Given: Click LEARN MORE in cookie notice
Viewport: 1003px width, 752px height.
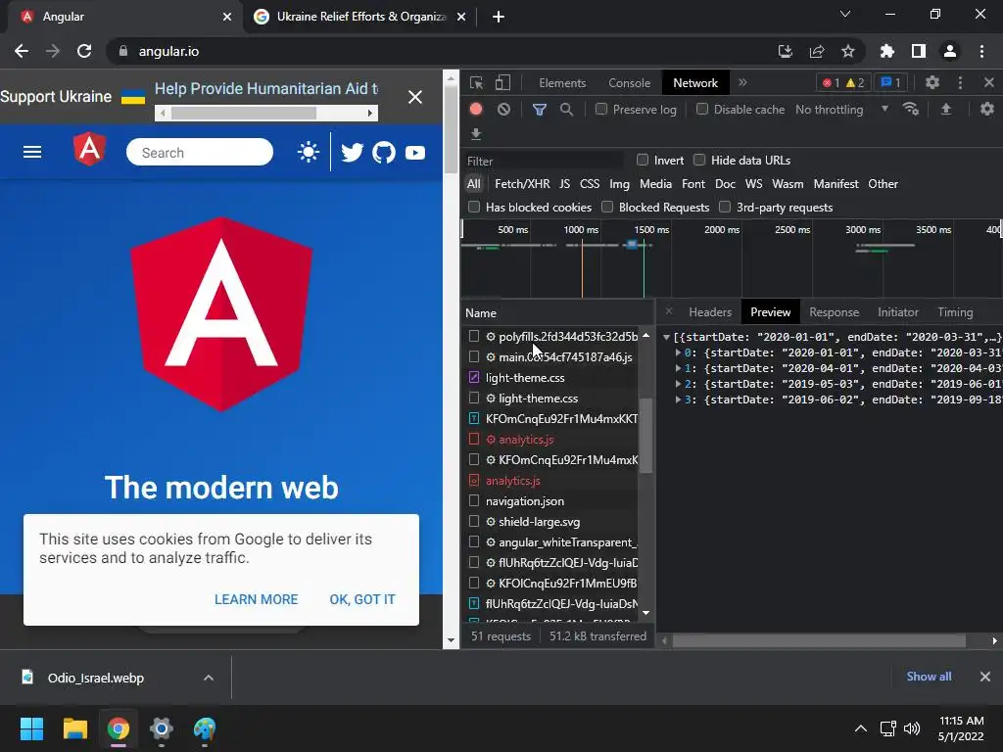Looking at the screenshot, I should click(x=256, y=599).
